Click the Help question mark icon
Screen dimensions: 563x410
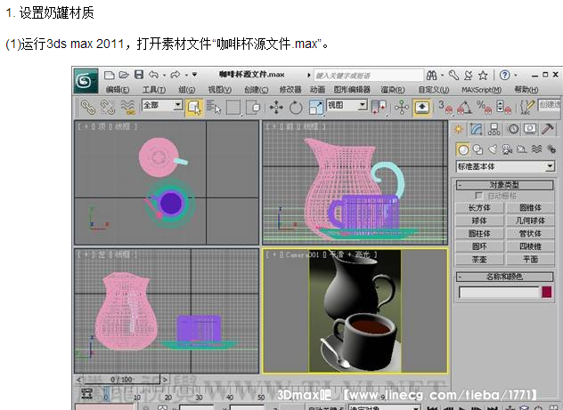pos(504,75)
